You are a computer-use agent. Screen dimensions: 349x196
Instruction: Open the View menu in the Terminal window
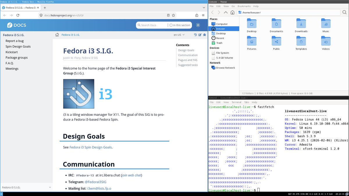(226, 102)
